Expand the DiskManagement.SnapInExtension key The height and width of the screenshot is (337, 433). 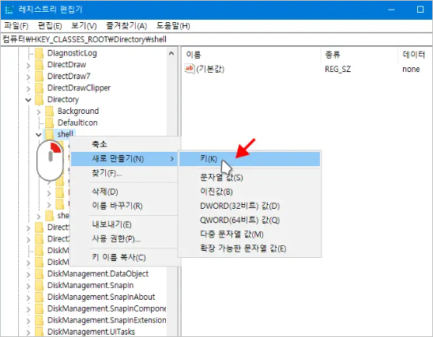click(x=28, y=320)
